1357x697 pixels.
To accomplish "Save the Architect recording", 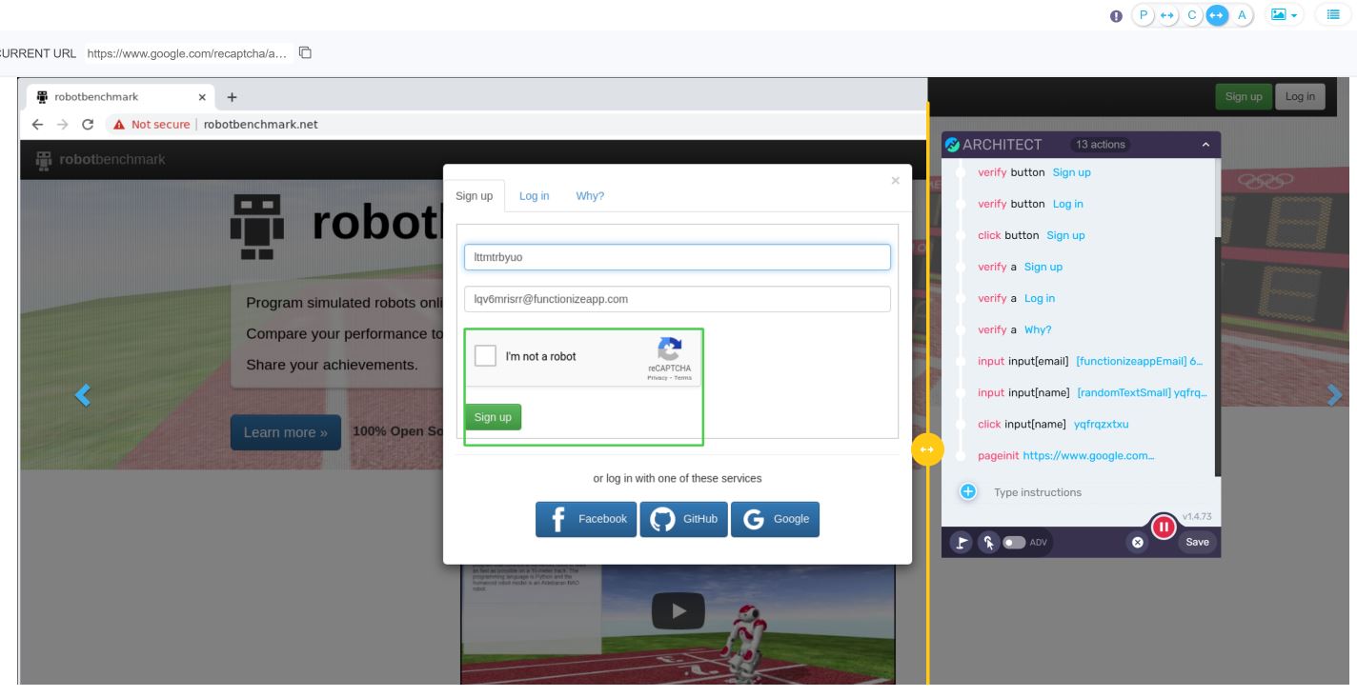I will pyautogui.click(x=1197, y=542).
